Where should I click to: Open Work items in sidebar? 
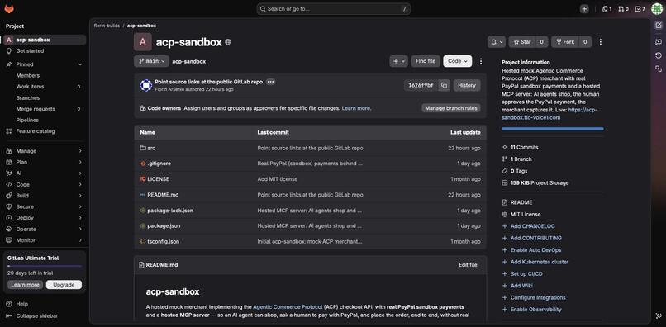(45, 87)
